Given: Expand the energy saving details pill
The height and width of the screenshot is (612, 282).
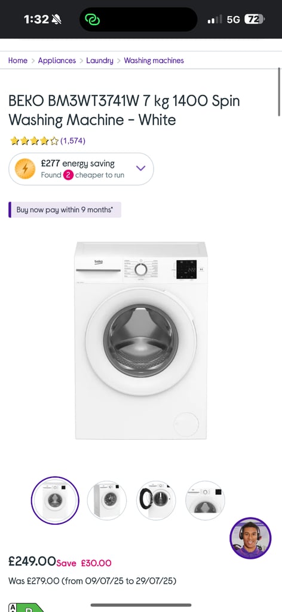Looking at the screenshot, I should coord(81,169).
